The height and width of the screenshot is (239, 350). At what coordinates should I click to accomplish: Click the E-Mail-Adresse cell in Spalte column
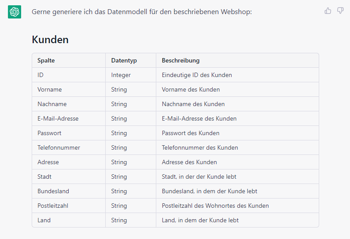[x=58, y=118]
